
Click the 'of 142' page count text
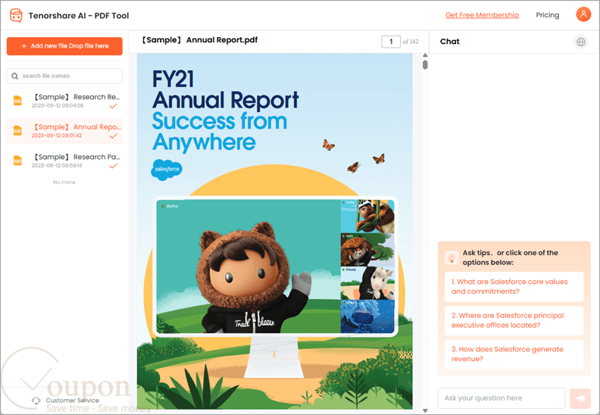pos(411,42)
